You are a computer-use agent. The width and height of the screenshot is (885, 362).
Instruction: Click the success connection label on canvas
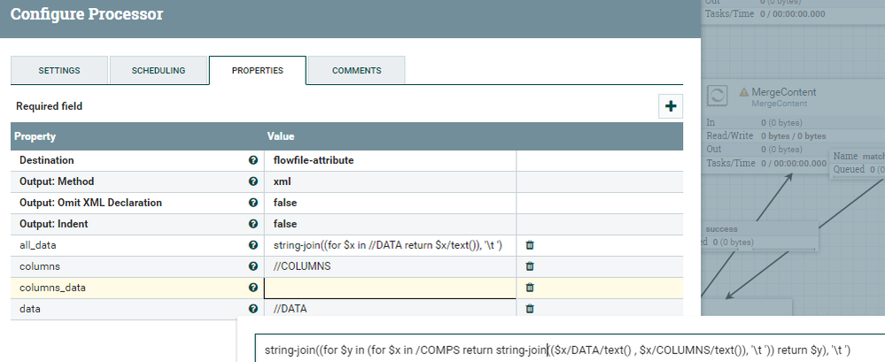pos(721,229)
